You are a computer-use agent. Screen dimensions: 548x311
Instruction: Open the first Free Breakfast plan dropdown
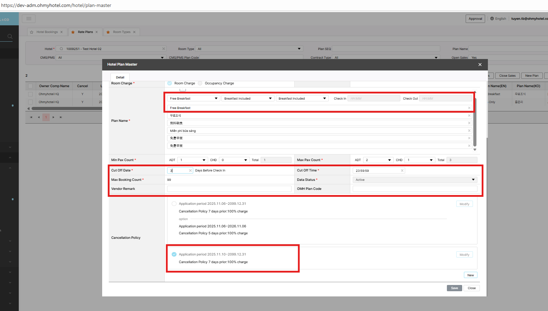(x=193, y=99)
